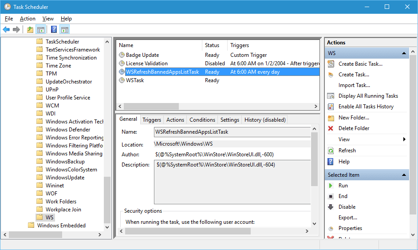Click the tree pane horizontal scrollbar thumb
418x250 pixels.
[x=35, y=234]
